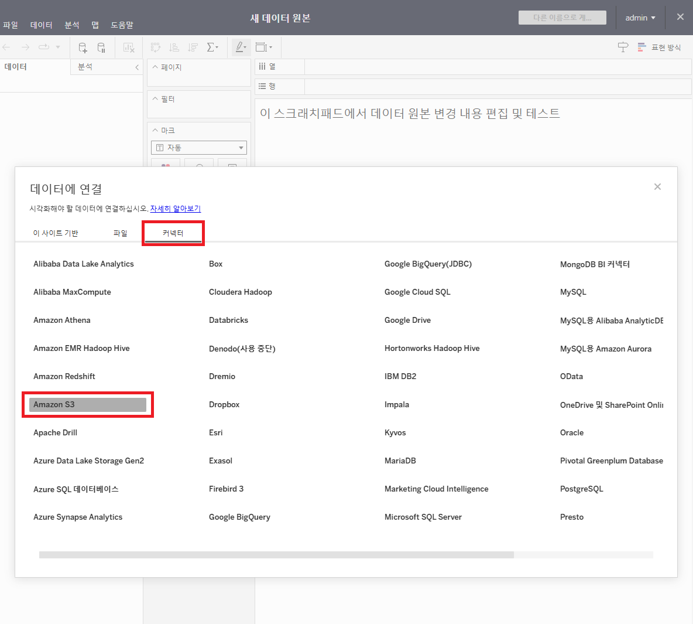
Task: Open the 자세히 알아보기 link
Action: 176,209
